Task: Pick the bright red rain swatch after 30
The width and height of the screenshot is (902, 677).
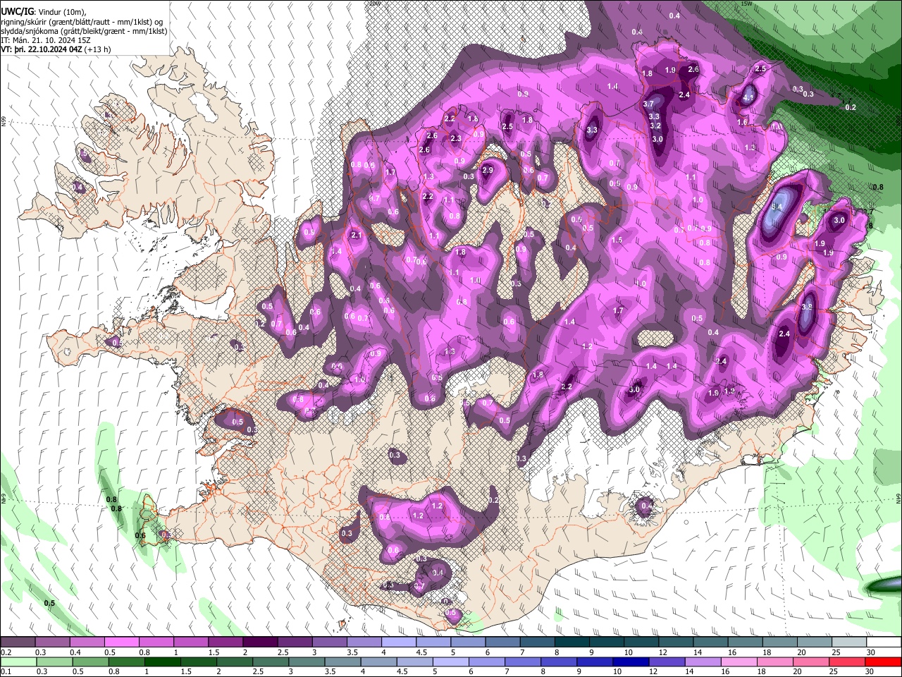Action: point(884,661)
